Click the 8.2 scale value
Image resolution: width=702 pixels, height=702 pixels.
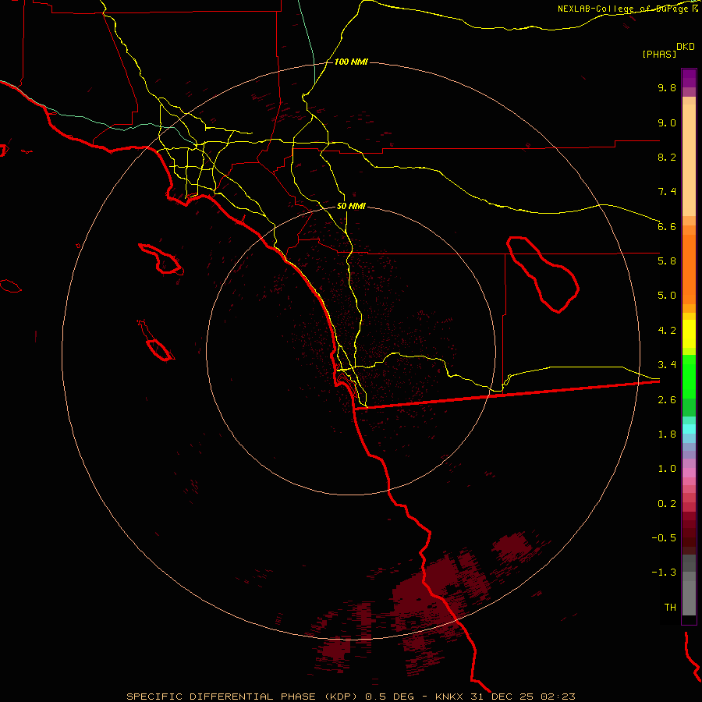pyautogui.click(x=667, y=157)
